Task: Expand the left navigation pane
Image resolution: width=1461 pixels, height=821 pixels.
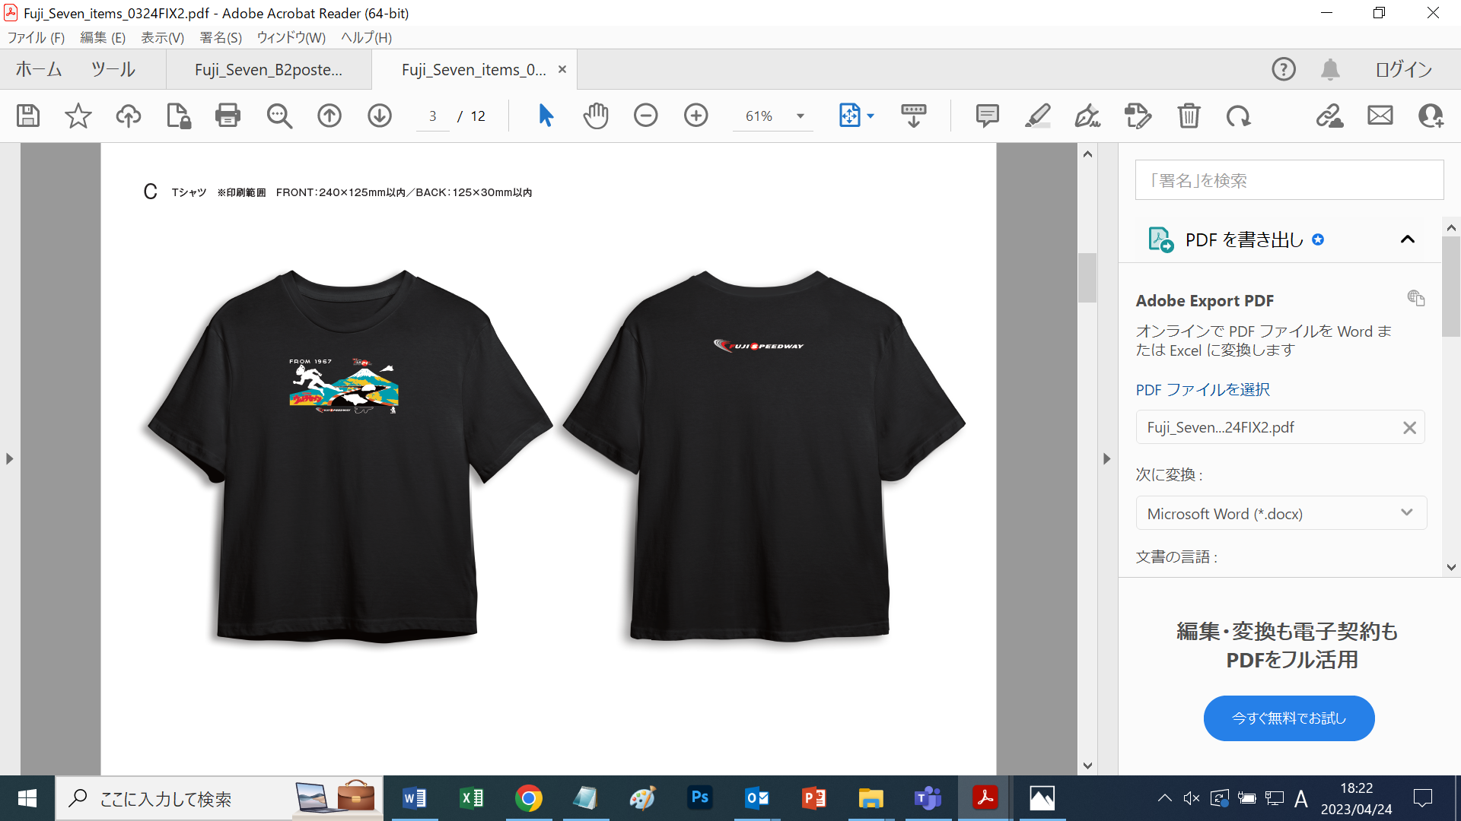Action: click(x=9, y=458)
